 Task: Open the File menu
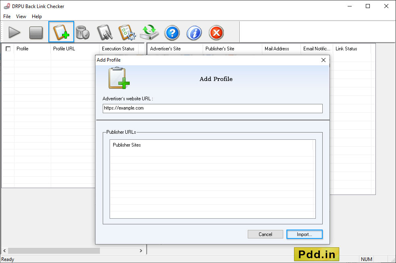click(7, 17)
